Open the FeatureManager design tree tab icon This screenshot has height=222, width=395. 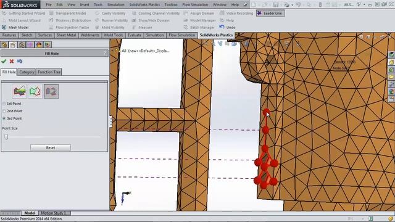click(4, 45)
